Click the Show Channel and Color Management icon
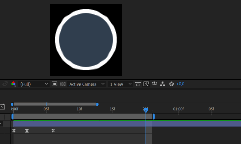 (x=14, y=84)
